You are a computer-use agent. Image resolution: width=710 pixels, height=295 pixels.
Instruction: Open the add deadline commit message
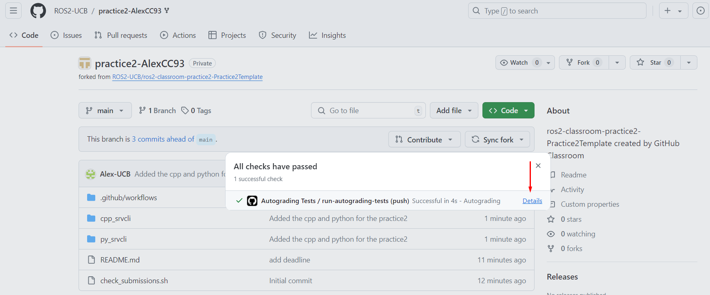pyautogui.click(x=289, y=260)
